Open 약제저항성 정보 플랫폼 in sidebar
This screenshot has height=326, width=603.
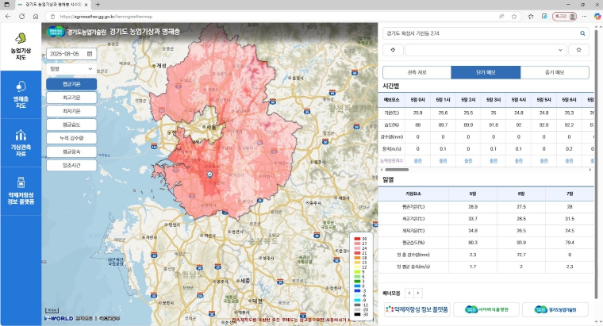[21, 191]
